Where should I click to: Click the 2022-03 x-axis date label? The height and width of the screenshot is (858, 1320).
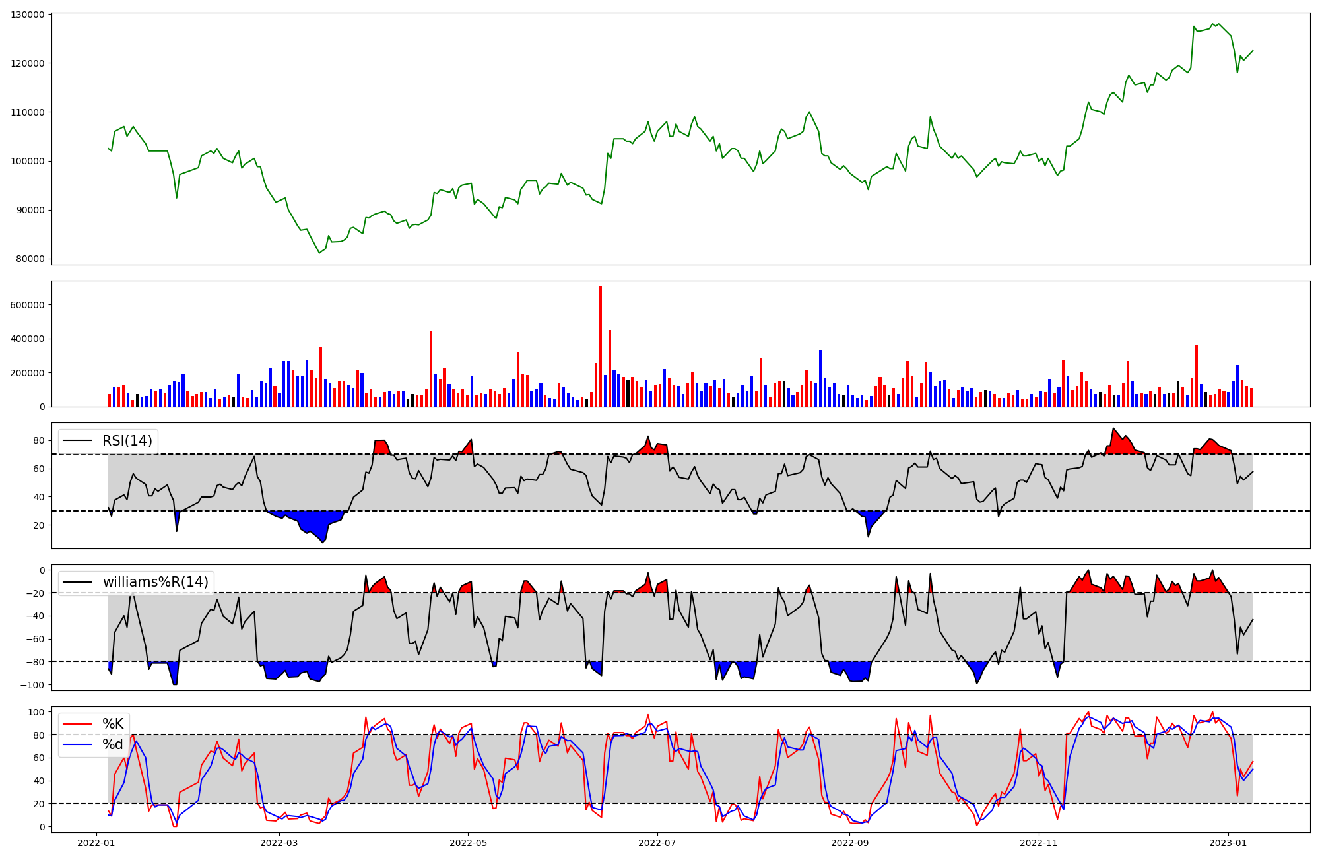tap(279, 843)
